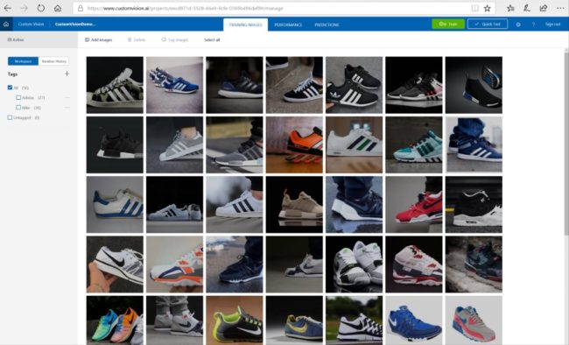This screenshot has width=569, height=345.
Task: Open the Nike tag options ellipsis
Action: click(67, 108)
